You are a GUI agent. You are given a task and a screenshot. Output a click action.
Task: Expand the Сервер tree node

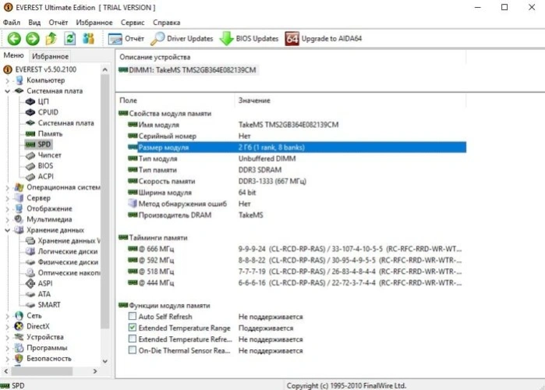7,198
